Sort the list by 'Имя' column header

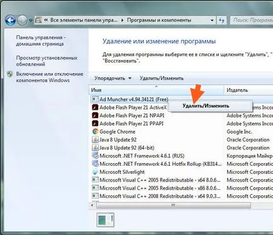tap(157, 90)
